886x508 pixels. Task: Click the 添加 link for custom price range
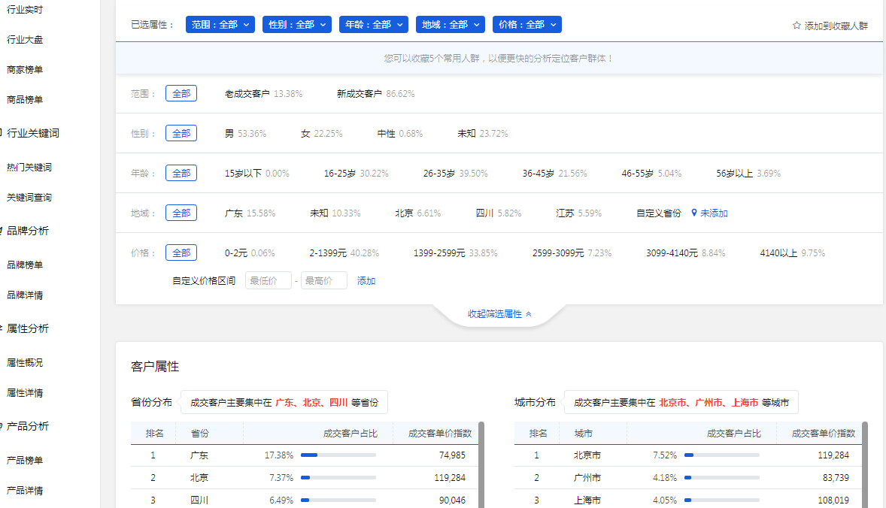[x=366, y=281]
